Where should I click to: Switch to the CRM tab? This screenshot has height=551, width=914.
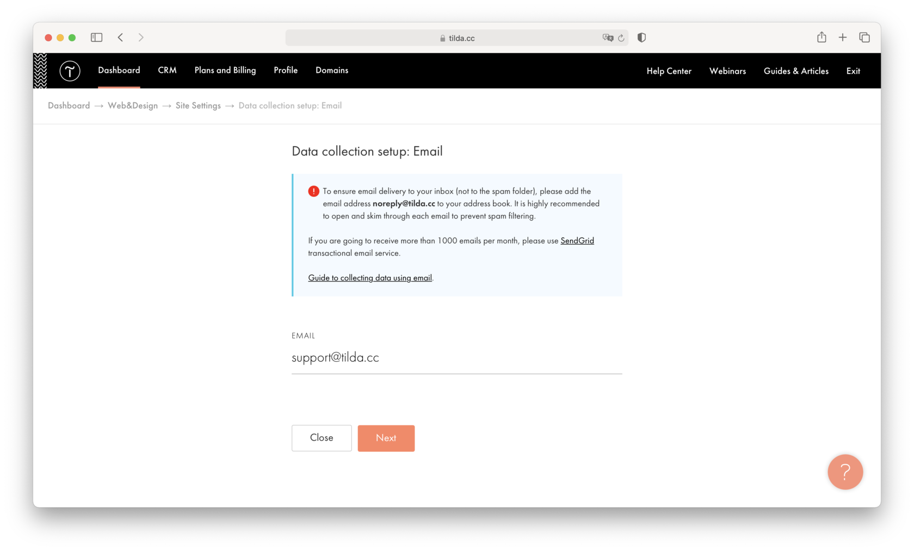click(x=167, y=70)
